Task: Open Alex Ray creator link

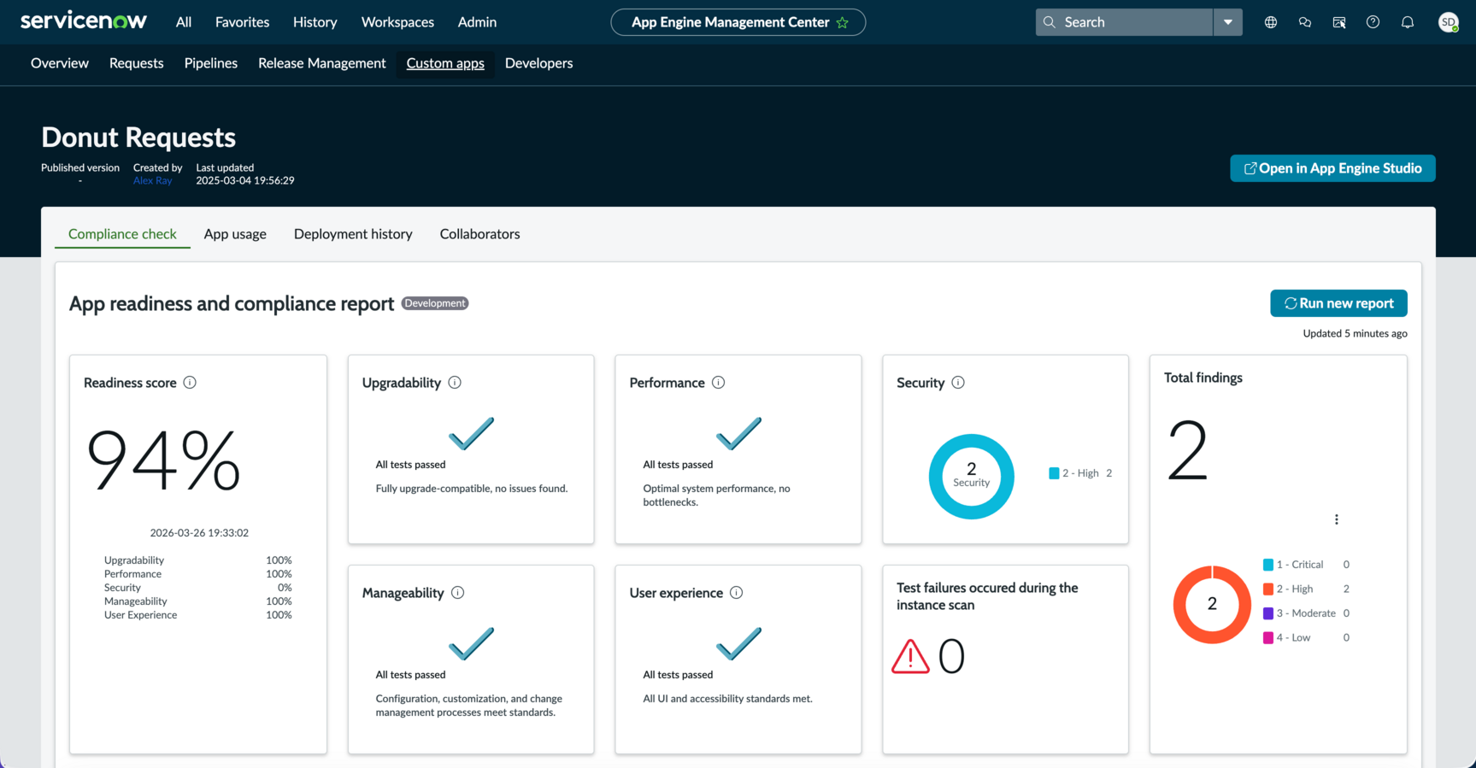Action: click(153, 181)
